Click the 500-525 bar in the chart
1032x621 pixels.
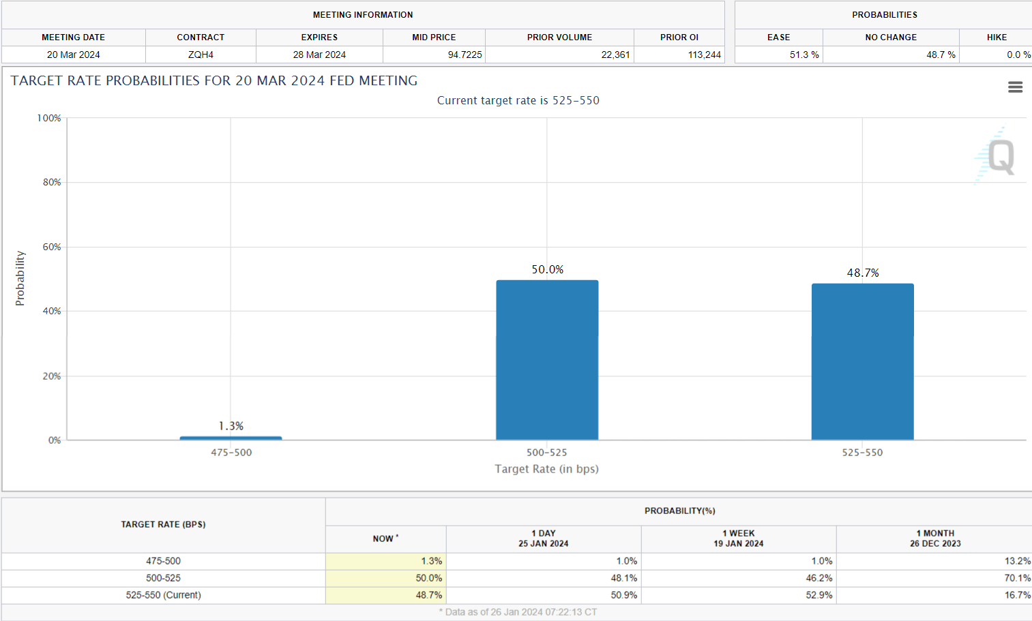click(x=547, y=360)
